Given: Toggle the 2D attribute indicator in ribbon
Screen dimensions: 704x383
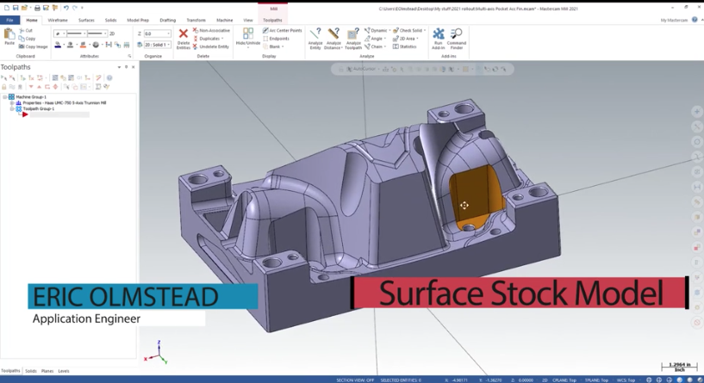Looking at the screenshot, I should point(112,34).
